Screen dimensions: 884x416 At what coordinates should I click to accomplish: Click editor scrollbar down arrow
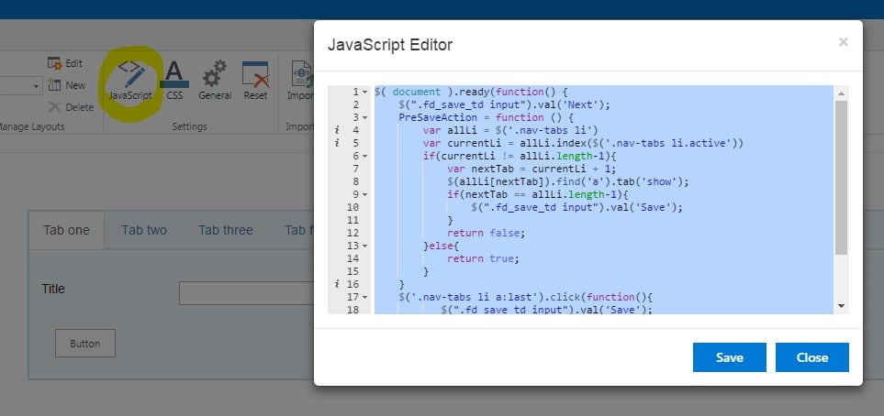(x=841, y=306)
